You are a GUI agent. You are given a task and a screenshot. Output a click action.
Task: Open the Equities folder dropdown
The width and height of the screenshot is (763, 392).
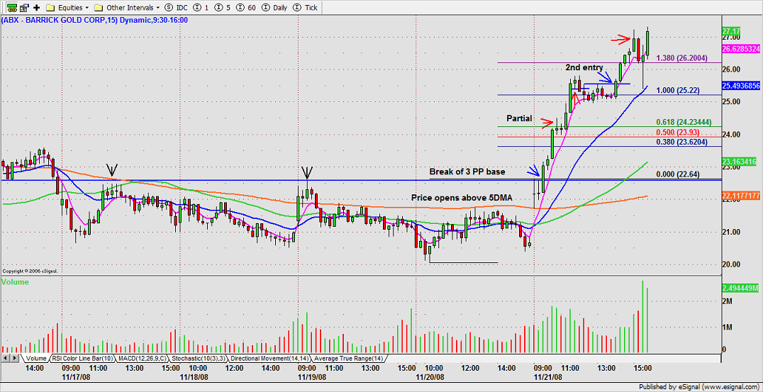68,8
